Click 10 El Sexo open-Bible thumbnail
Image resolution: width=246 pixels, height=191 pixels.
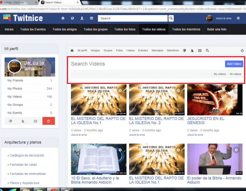(x=99, y=159)
